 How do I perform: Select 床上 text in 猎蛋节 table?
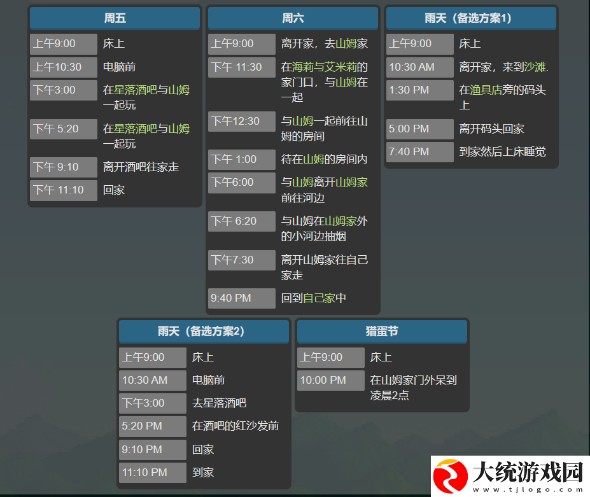pyautogui.click(x=381, y=358)
